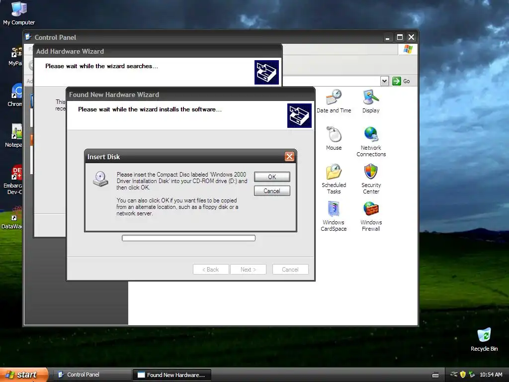Click the Add Hardware Wizard title bar
The image size is (509, 382).
158,51
